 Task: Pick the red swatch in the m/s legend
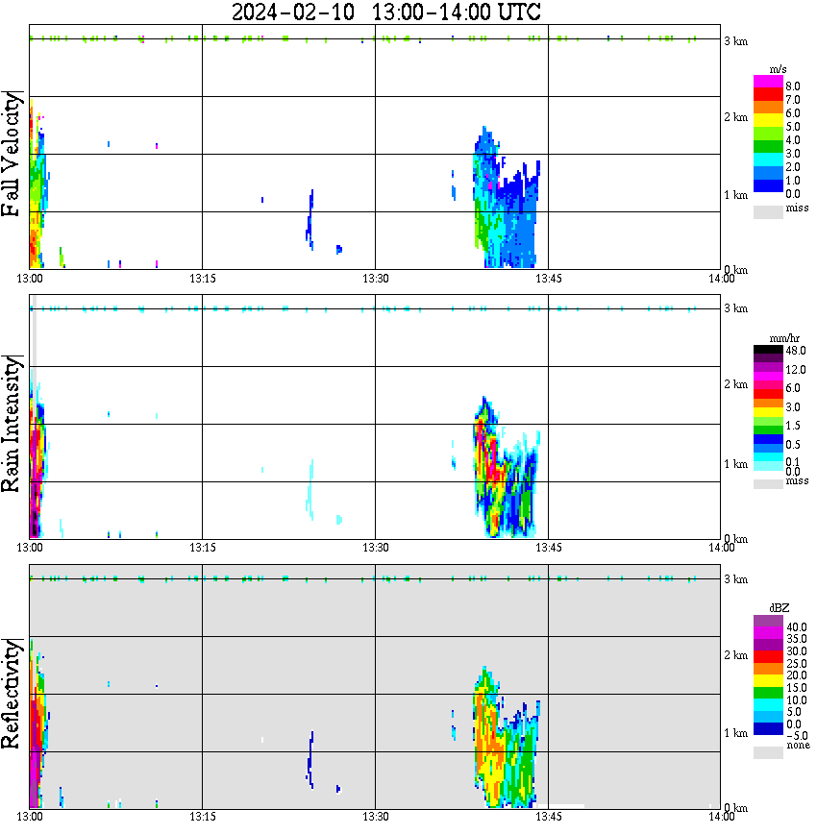768,93
